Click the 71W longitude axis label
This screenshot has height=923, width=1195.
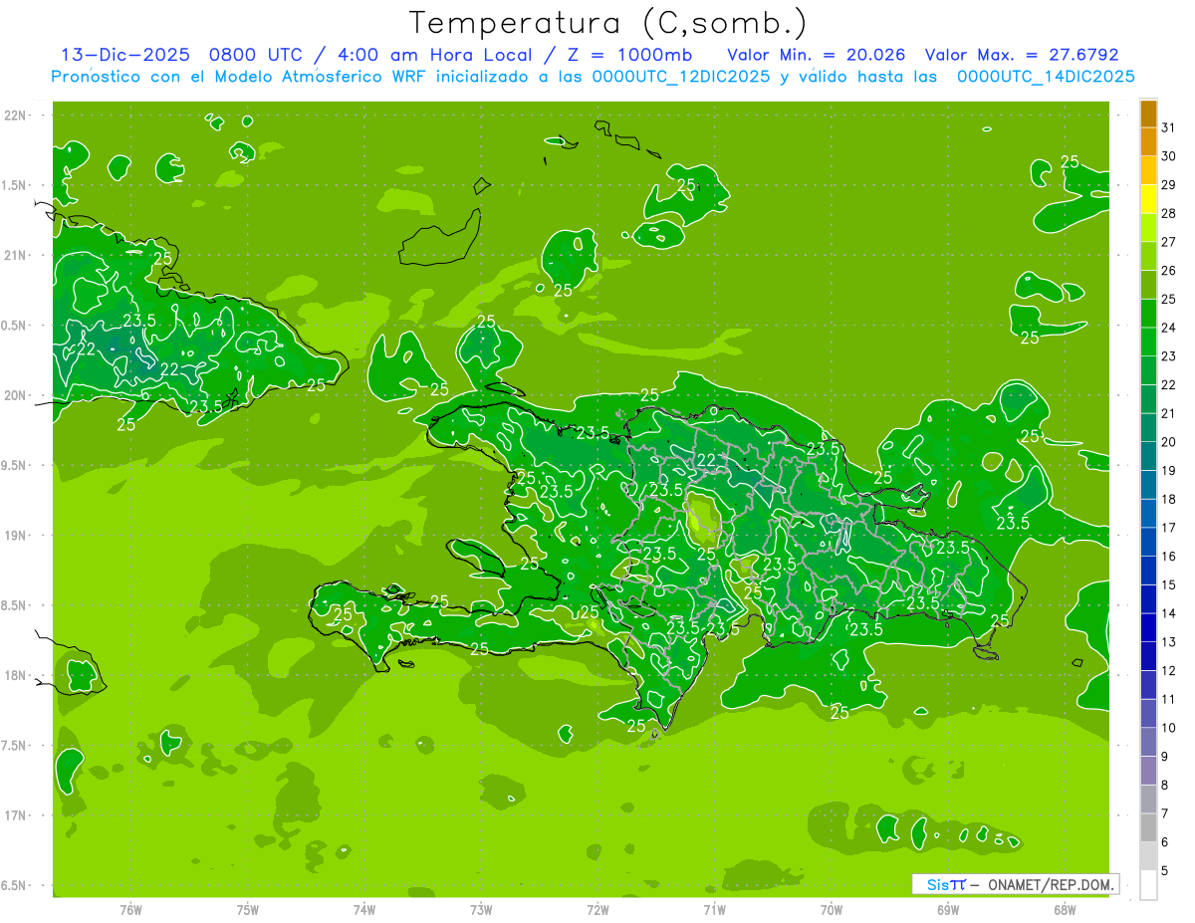click(714, 909)
